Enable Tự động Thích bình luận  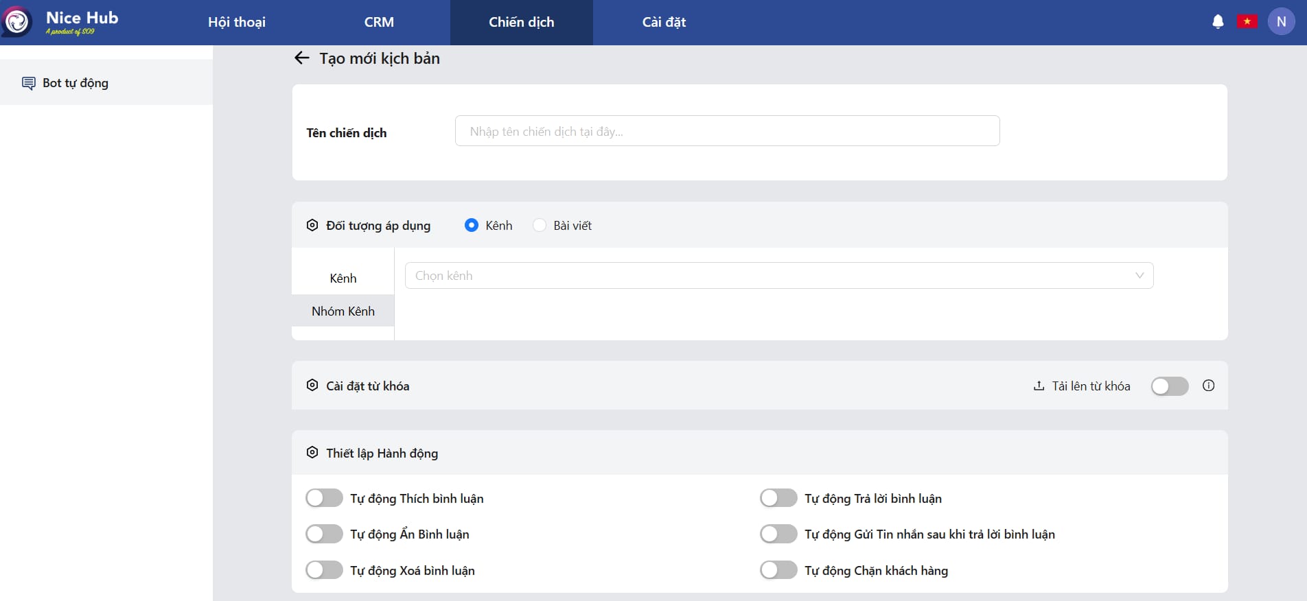coord(324,498)
